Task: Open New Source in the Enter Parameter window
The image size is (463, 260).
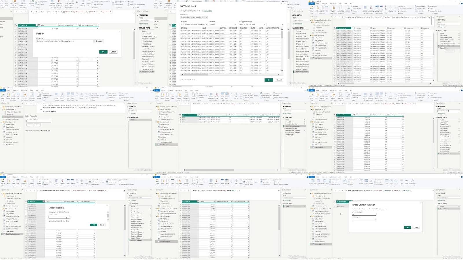Action: [x=8, y=95]
